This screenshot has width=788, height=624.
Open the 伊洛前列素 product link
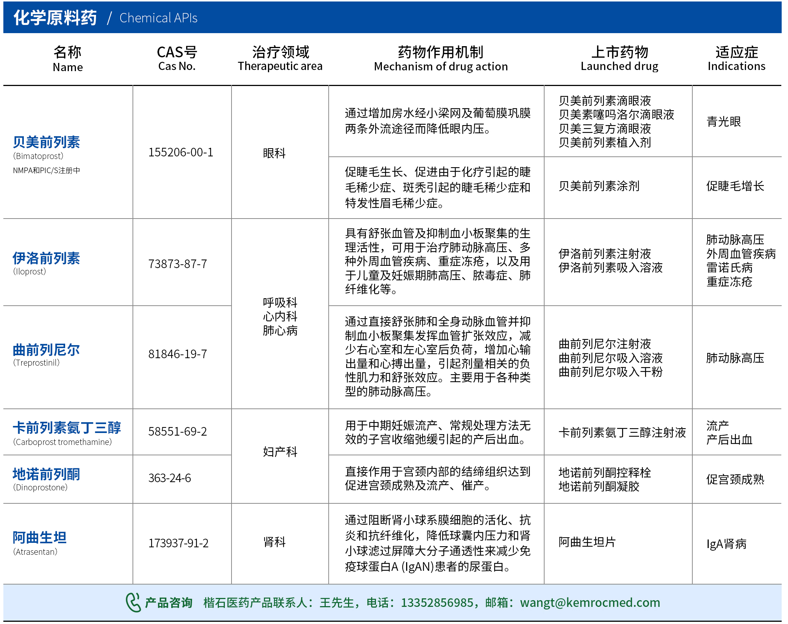point(47,258)
